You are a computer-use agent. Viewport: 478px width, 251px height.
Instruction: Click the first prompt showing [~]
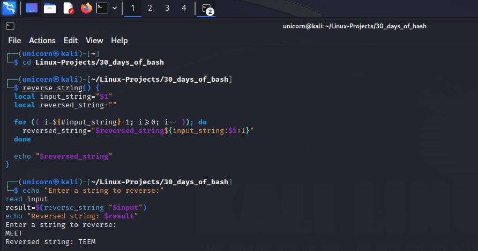click(x=53, y=54)
